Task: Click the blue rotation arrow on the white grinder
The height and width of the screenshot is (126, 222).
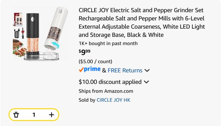Action: pyautogui.click(x=55, y=45)
